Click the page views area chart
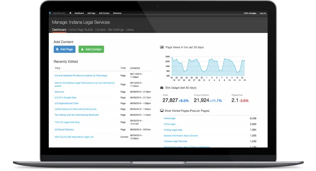Screen dimensions: 316x171 (208, 66)
